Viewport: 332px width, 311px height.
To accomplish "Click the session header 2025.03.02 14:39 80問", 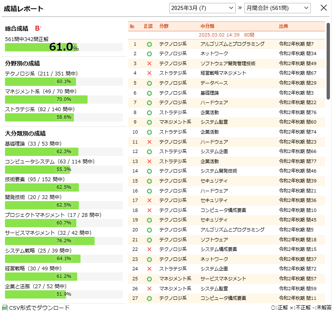I will pyautogui.click(x=226, y=35).
